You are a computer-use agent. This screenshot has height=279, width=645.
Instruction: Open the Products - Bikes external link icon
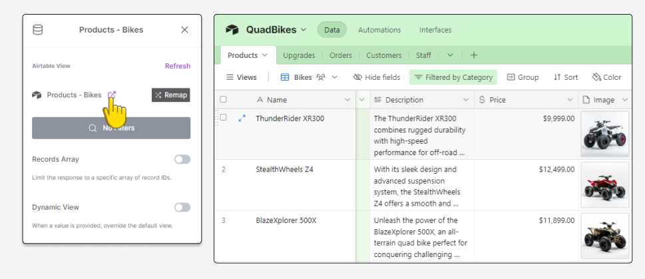(x=111, y=95)
